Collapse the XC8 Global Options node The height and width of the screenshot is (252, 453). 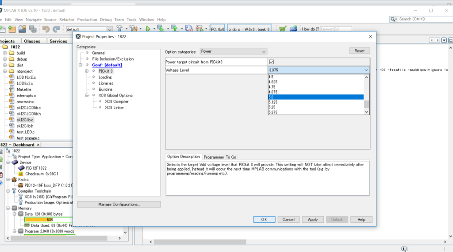pos(87,96)
